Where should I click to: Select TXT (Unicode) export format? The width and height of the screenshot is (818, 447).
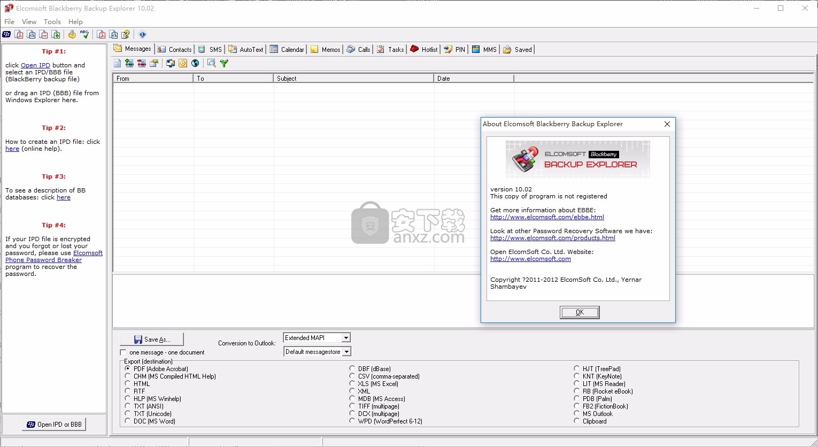pos(128,413)
